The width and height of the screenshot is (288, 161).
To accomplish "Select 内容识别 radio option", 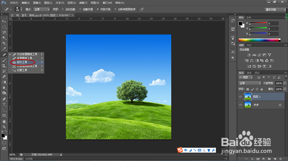I will (x=98, y=9).
